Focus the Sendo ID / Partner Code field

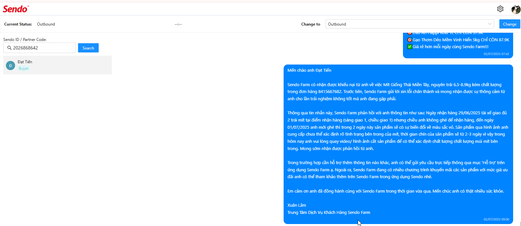[x=39, y=48]
